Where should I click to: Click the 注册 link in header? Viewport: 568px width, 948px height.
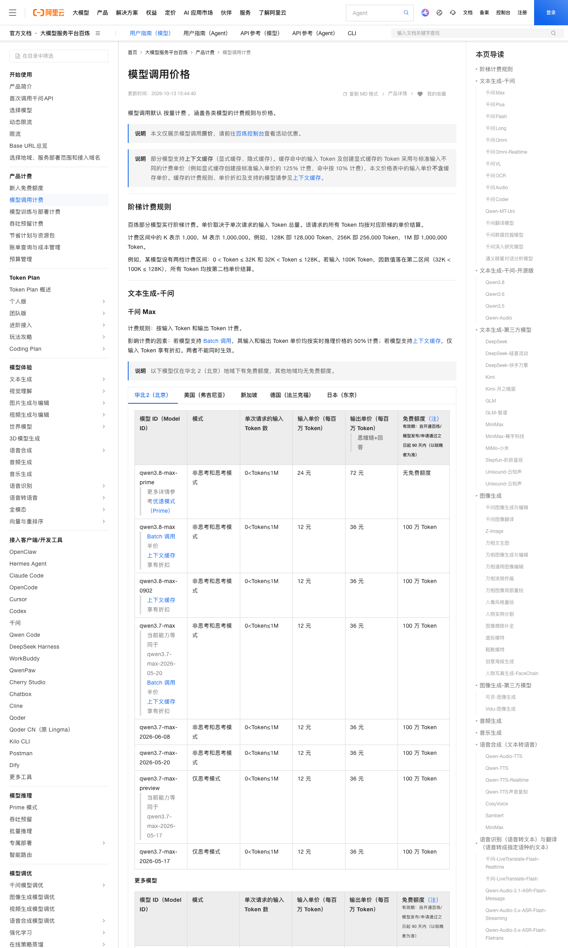click(x=522, y=13)
